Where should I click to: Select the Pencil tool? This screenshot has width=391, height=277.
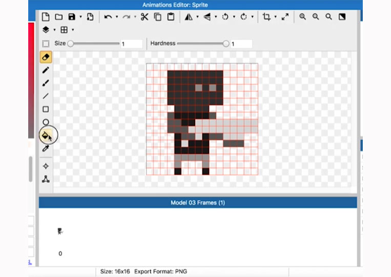coord(46,70)
